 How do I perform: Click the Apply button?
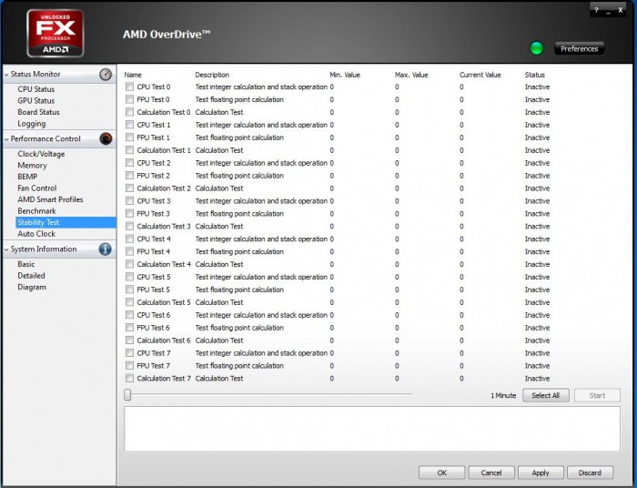pyautogui.click(x=541, y=473)
